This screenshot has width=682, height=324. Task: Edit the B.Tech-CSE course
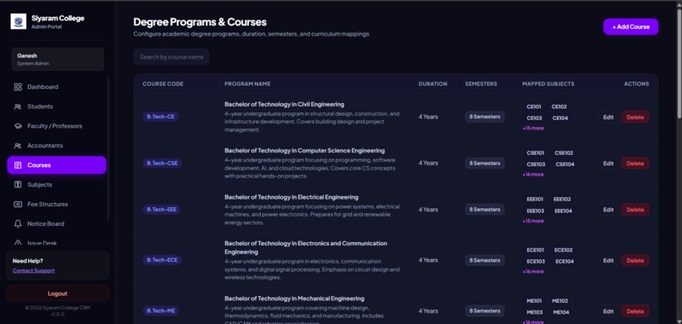608,163
